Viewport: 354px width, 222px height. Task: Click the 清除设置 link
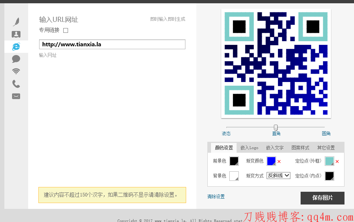pyautogui.click(x=216, y=196)
